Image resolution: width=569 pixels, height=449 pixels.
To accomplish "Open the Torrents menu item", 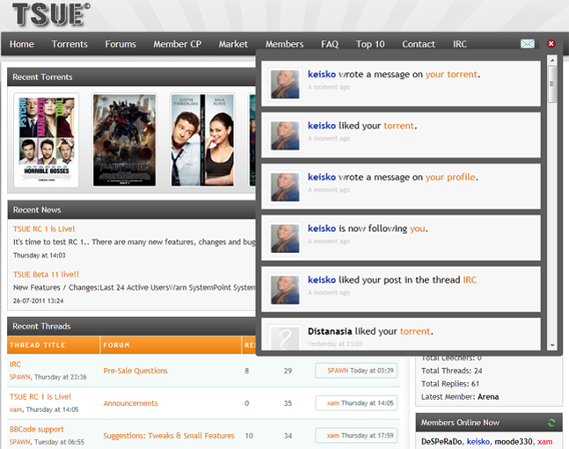I will (69, 44).
